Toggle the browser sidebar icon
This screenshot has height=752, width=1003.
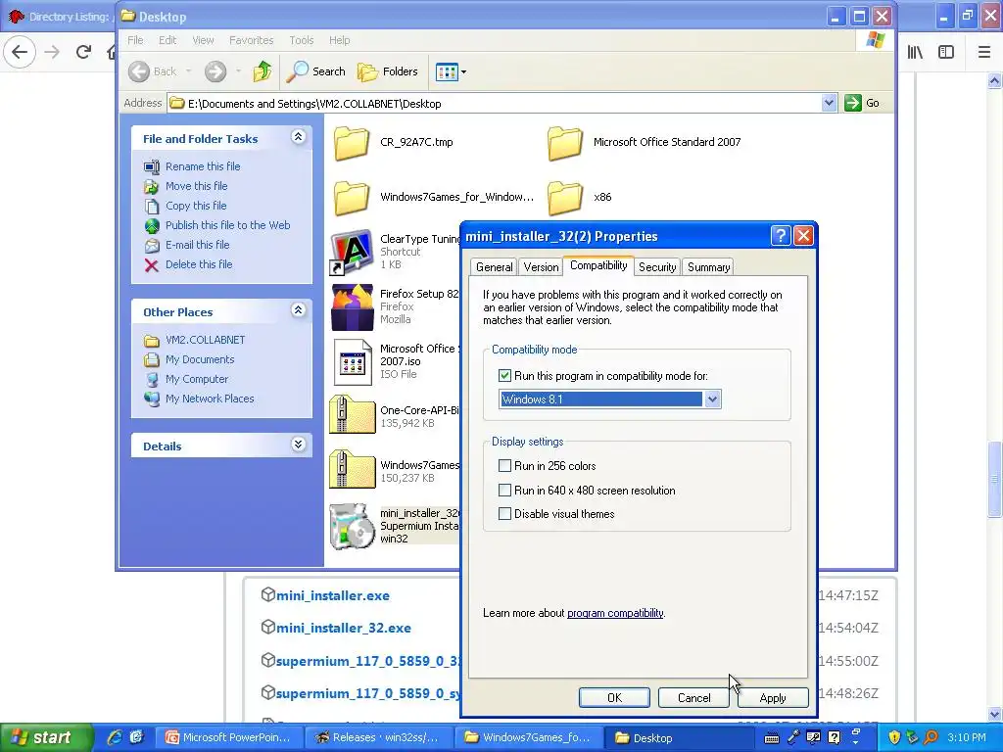946,52
